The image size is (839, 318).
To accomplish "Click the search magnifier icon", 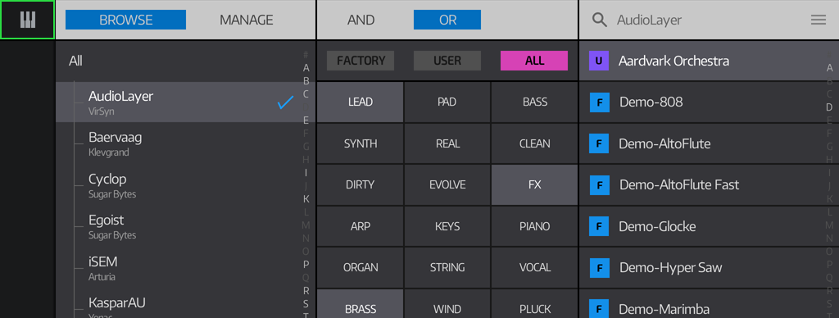I will coord(599,20).
